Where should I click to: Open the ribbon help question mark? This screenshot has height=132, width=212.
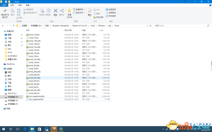coord(210,5)
